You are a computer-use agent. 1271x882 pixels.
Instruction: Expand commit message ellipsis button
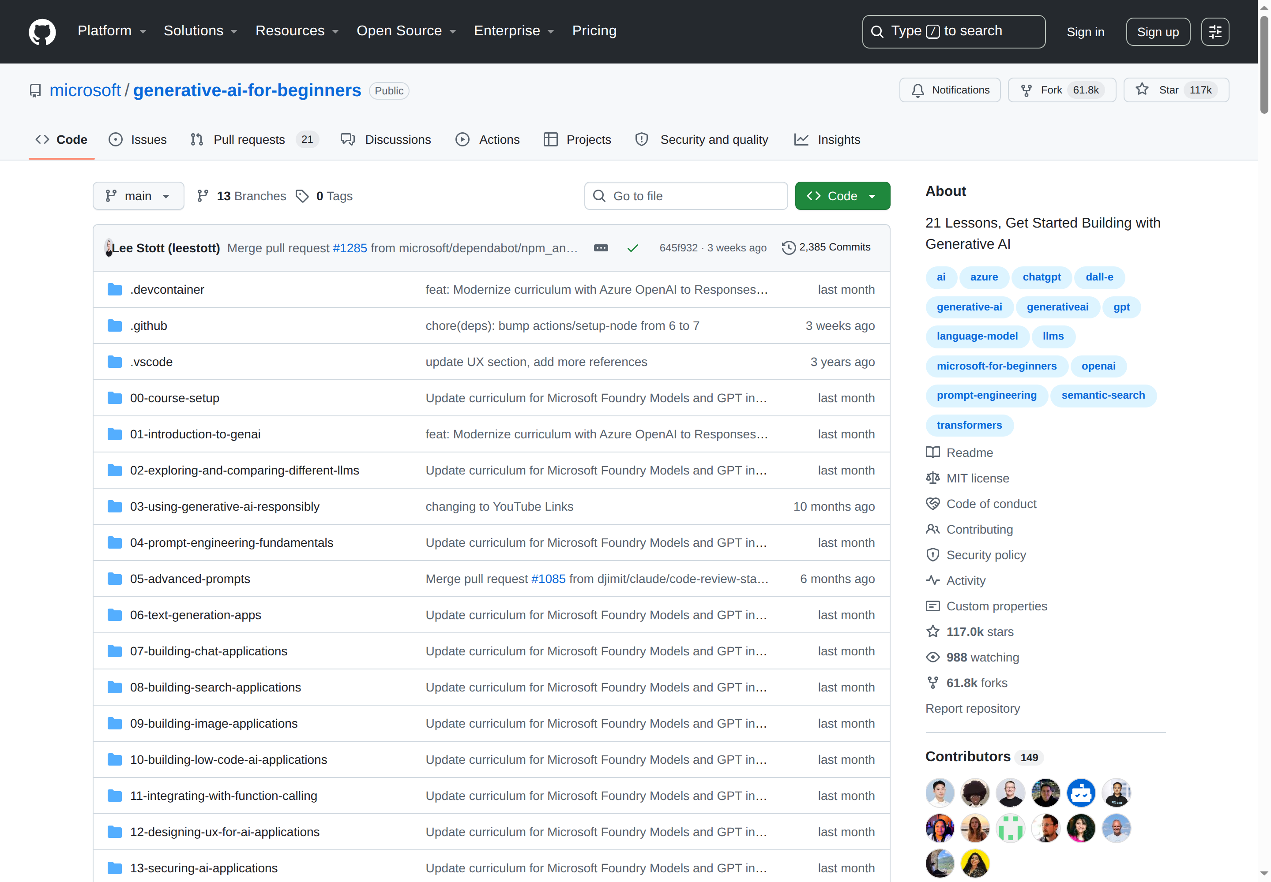601,248
